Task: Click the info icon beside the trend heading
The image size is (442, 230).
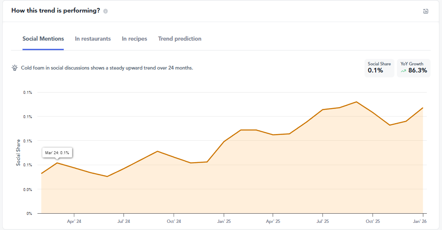Action: (x=105, y=11)
